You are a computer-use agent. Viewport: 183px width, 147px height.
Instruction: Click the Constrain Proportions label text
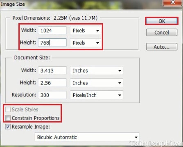(36, 118)
